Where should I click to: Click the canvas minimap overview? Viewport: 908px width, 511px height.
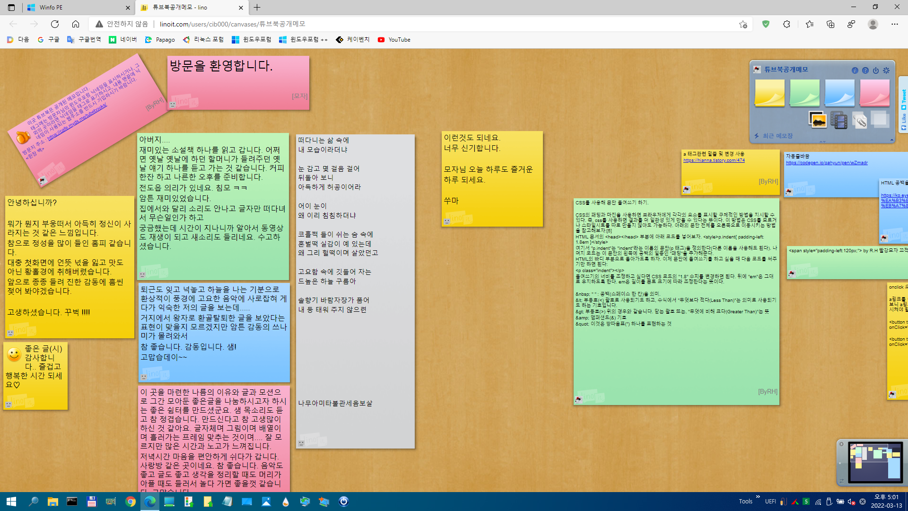tap(875, 462)
